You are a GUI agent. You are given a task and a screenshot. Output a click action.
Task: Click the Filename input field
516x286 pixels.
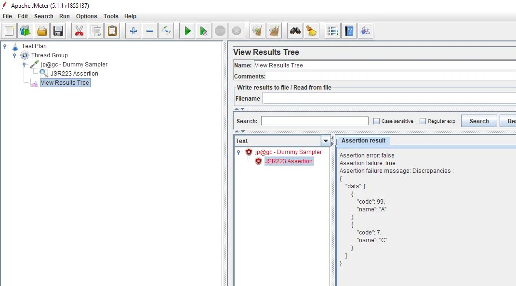click(x=389, y=98)
